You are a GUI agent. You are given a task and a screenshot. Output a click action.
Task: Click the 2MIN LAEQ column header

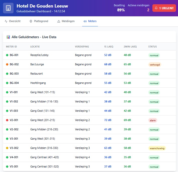(130, 47)
